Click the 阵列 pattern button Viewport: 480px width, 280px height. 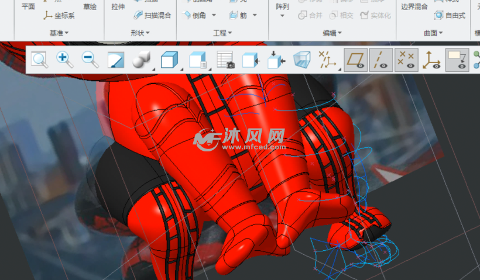tap(282, 6)
